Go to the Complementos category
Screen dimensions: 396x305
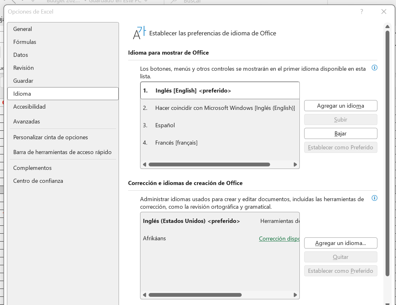click(x=63, y=168)
